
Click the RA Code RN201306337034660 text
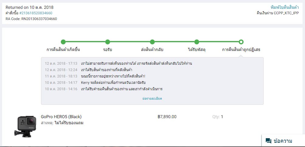31,19
